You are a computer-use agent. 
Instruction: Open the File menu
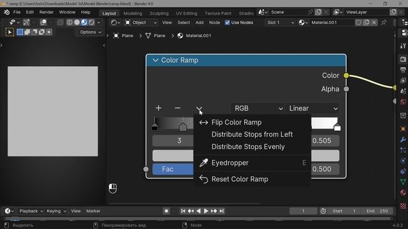point(17,12)
